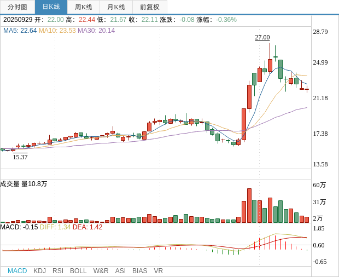Switch to the VR indicator

coord(158,271)
